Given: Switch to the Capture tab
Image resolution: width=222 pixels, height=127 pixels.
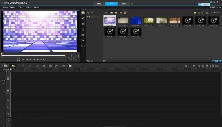Looking at the screenshot, I should [99, 4].
